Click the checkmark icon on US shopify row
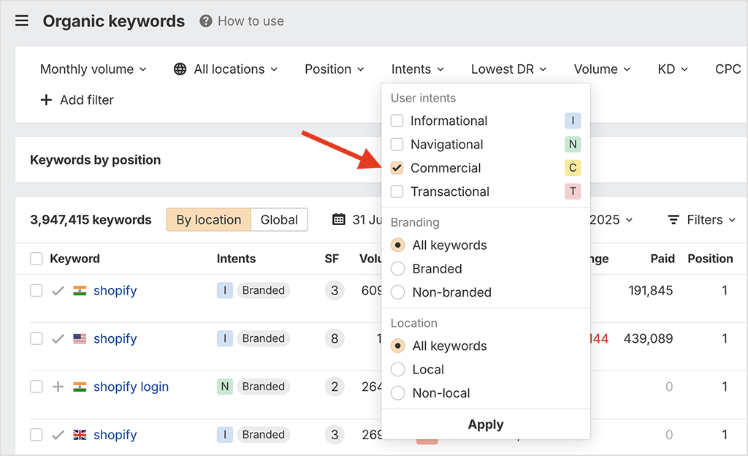Viewport: 748px width, 456px height. [58, 338]
